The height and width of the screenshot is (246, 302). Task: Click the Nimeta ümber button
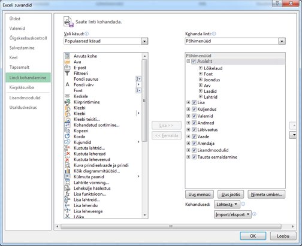267,195
